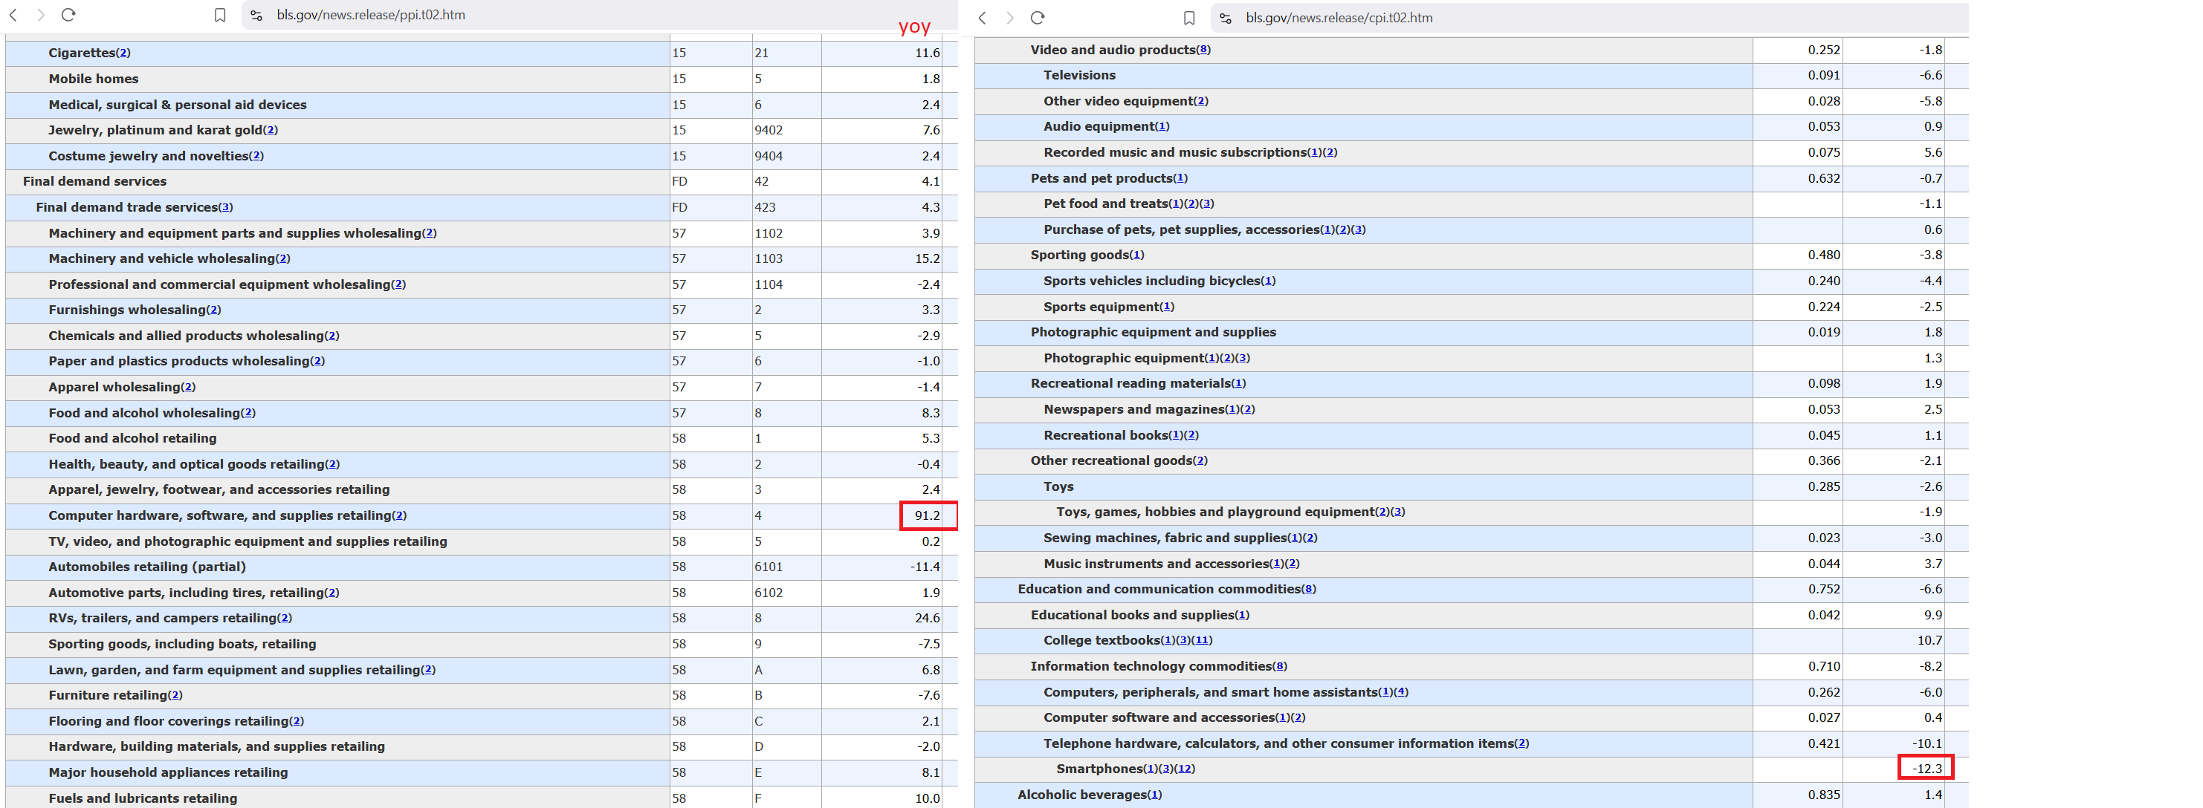
Task: Click the ppi.t02.htm address bar
Action: (x=370, y=15)
